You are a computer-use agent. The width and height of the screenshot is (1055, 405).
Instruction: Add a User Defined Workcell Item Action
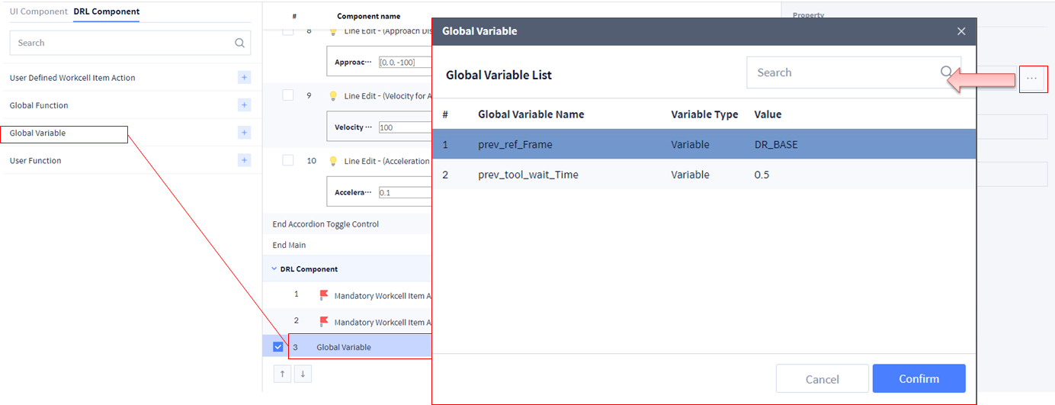(x=244, y=78)
